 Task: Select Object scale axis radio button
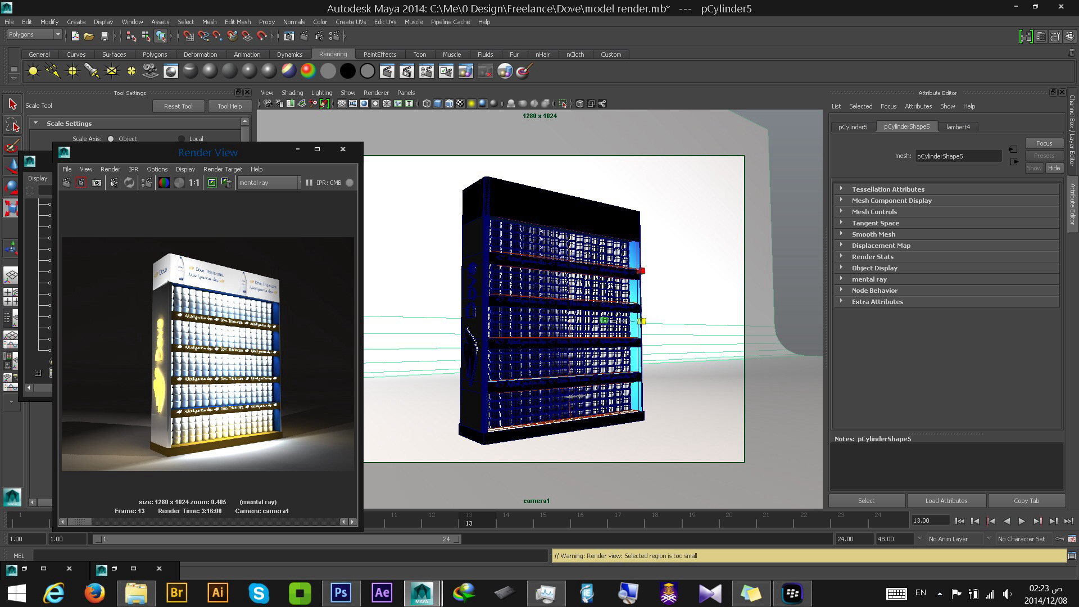(111, 139)
